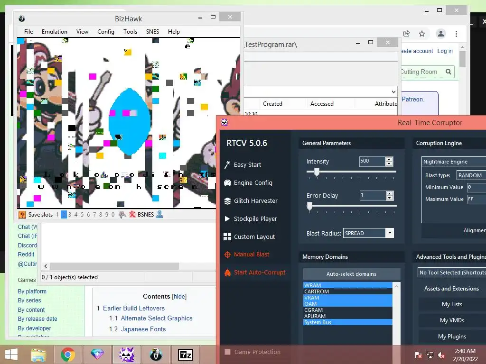
Task: Toggle the VRAM memory domain
Action: [x=347, y=298]
